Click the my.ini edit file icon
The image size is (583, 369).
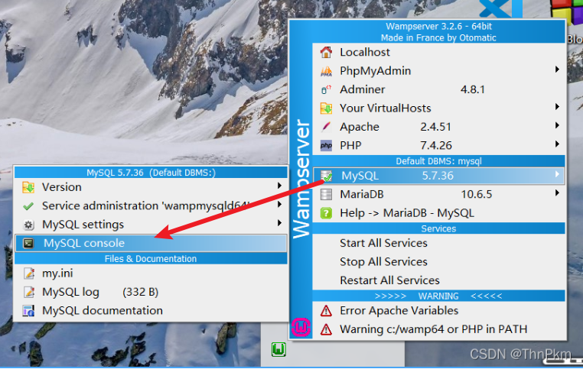pos(28,274)
